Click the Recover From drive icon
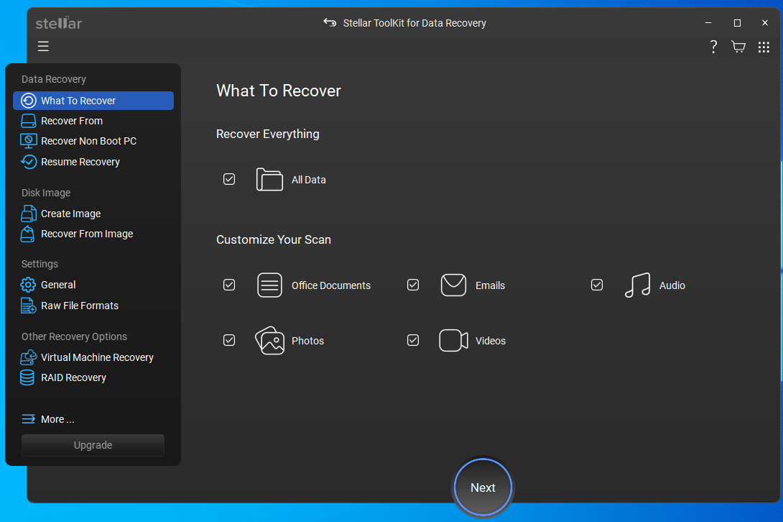Screen dimensions: 783x522 pyautogui.click(x=29, y=121)
